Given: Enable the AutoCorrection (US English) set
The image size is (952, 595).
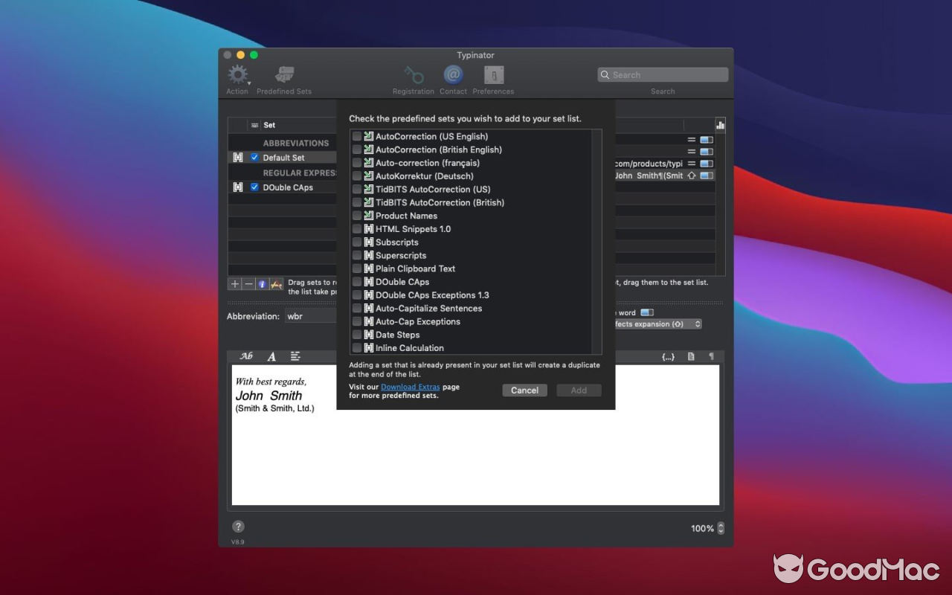Looking at the screenshot, I should [357, 136].
